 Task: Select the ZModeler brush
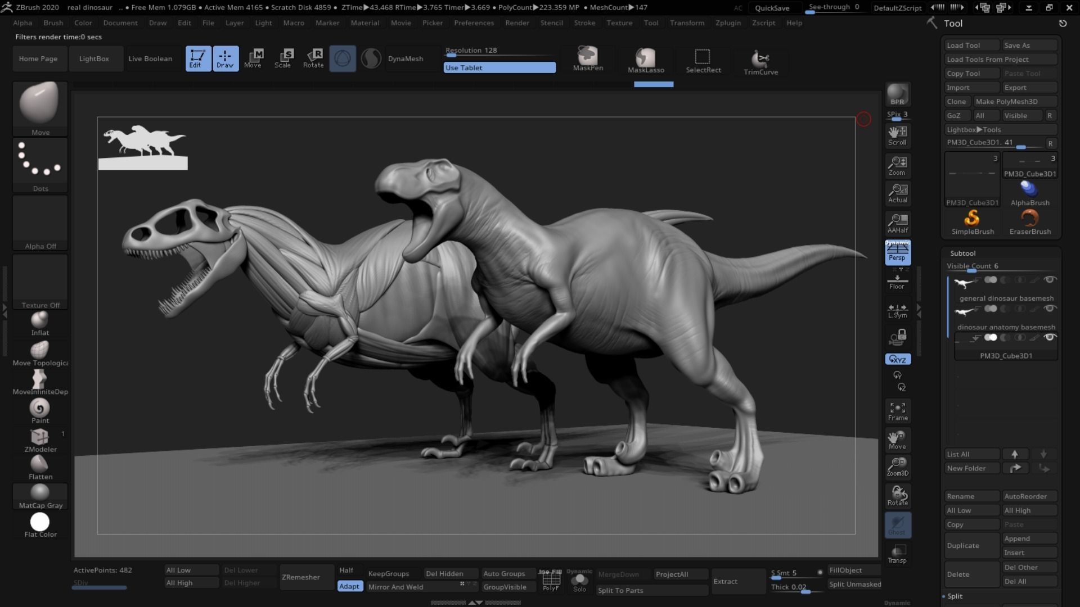40,440
